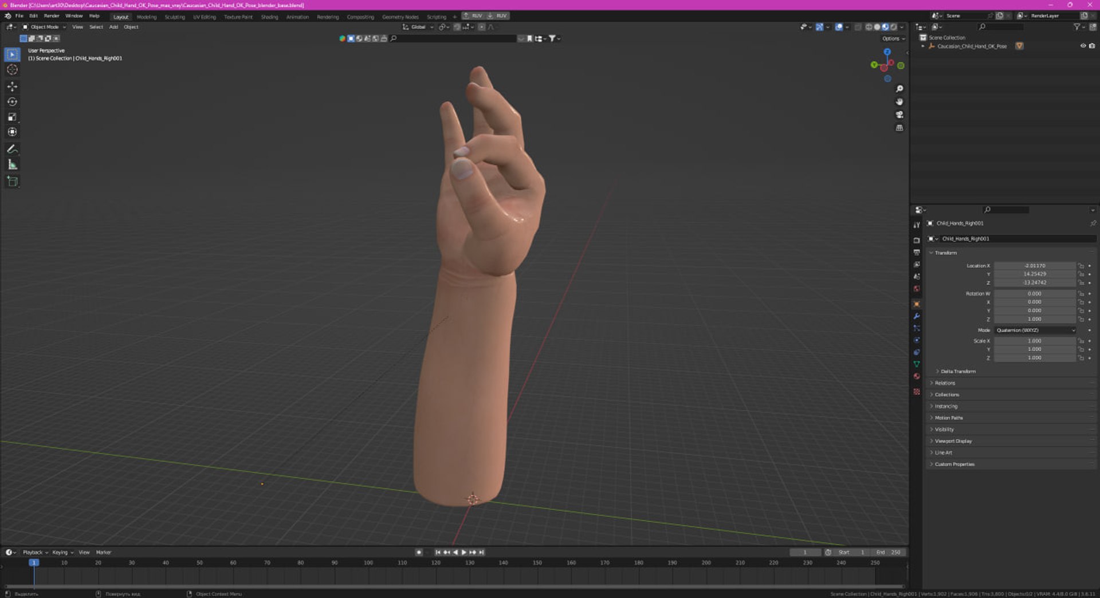The height and width of the screenshot is (598, 1100).
Task: Open the Material properties tab icon
Action: (917, 376)
